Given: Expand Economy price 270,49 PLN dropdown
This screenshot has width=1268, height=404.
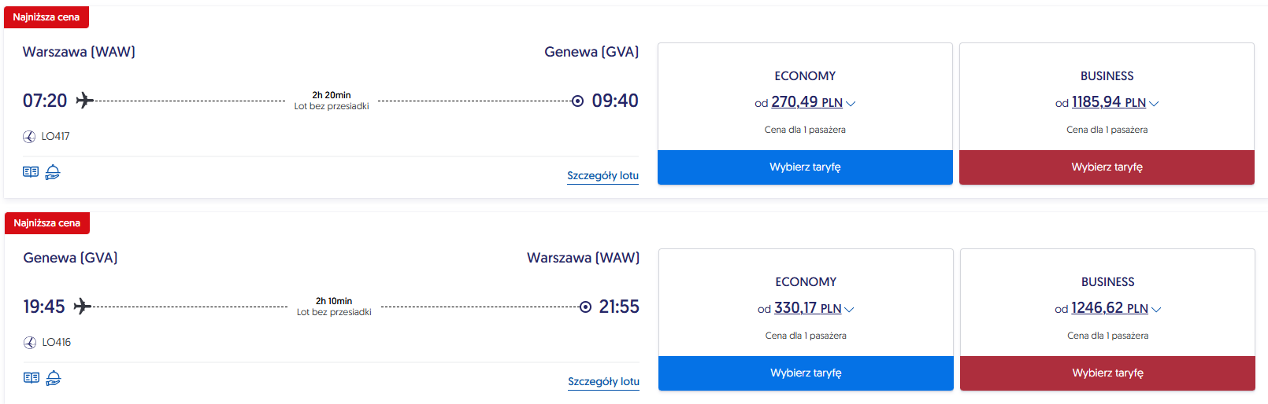Looking at the screenshot, I should (851, 103).
